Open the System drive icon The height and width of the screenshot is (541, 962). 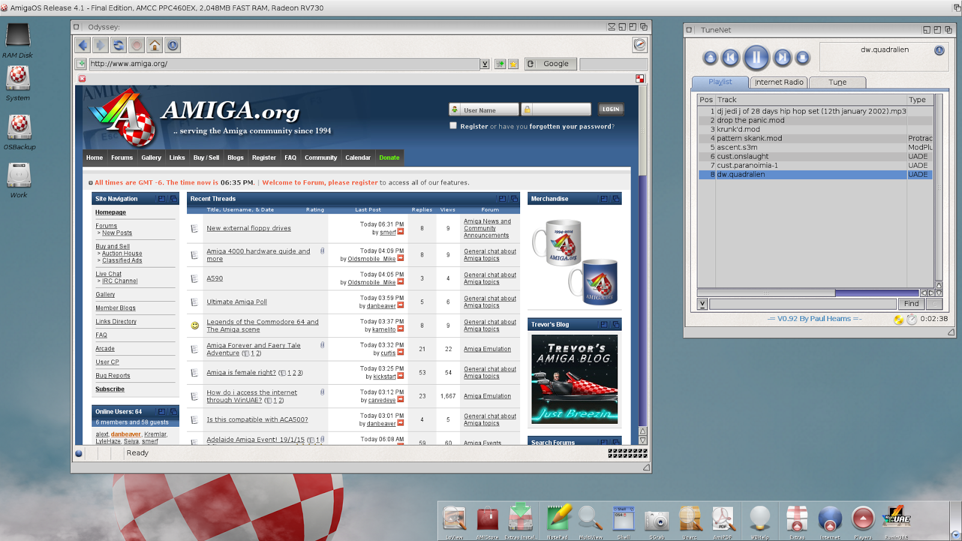[x=18, y=83]
